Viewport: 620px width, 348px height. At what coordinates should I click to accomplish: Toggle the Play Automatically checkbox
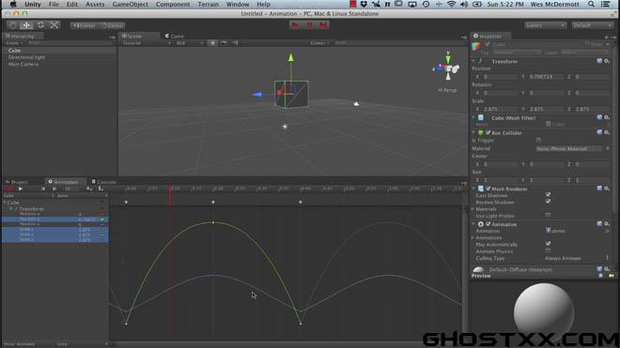(x=548, y=244)
